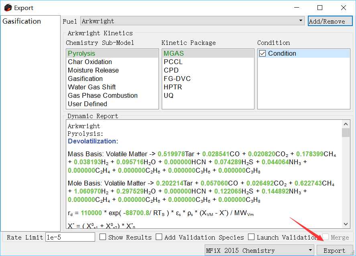Open the MFiX 2015 Chemistry dropdown
The height and width of the screenshot is (256, 356).
tap(260, 250)
